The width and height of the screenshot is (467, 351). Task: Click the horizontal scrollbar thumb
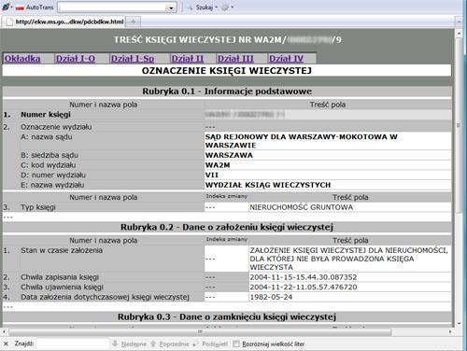pyautogui.click(x=200, y=331)
